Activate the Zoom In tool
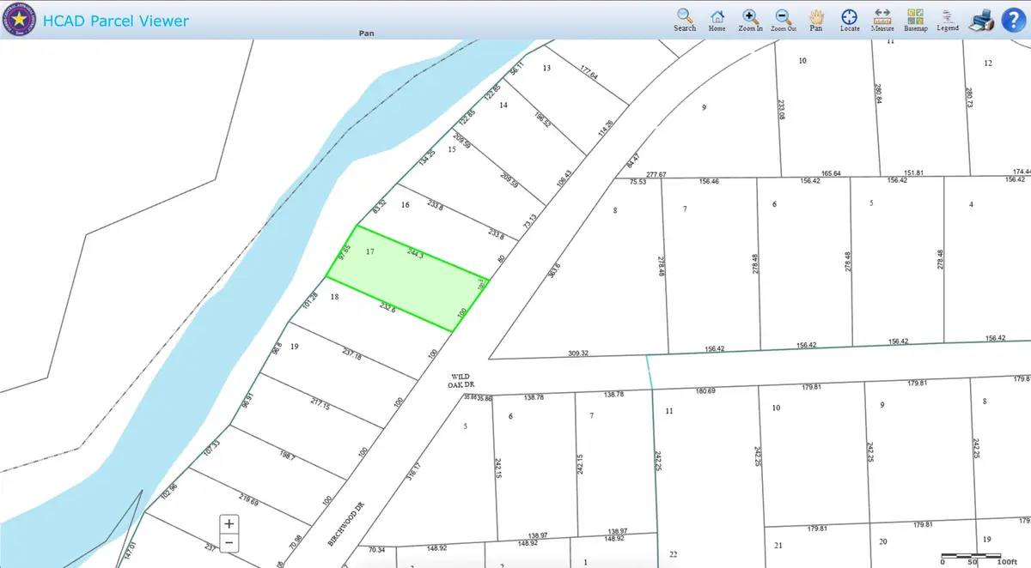1031x568 pixels. click(750, 17)
